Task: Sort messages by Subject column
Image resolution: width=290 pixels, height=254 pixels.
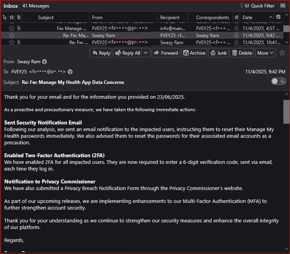Action: [x=46, y=18]
